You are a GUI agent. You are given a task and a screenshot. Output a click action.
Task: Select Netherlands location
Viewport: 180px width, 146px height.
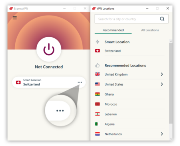pyautogui.click(x=130, y=134)
